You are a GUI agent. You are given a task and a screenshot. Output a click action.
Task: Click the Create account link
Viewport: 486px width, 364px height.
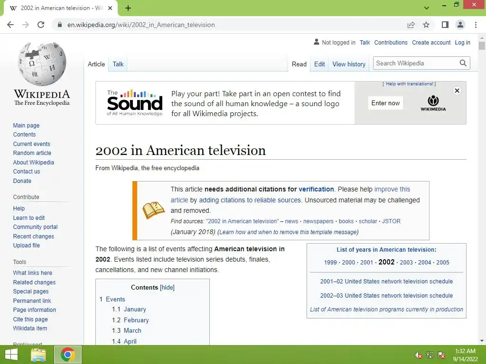coord(431,42)
